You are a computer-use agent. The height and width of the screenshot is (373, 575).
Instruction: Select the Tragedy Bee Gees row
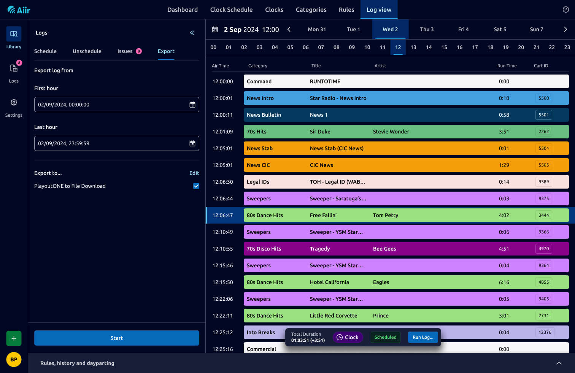coord(406,249)
